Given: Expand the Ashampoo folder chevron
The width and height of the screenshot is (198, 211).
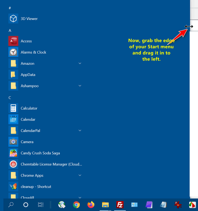Looking at the screenshot, I should pos(80,86).
